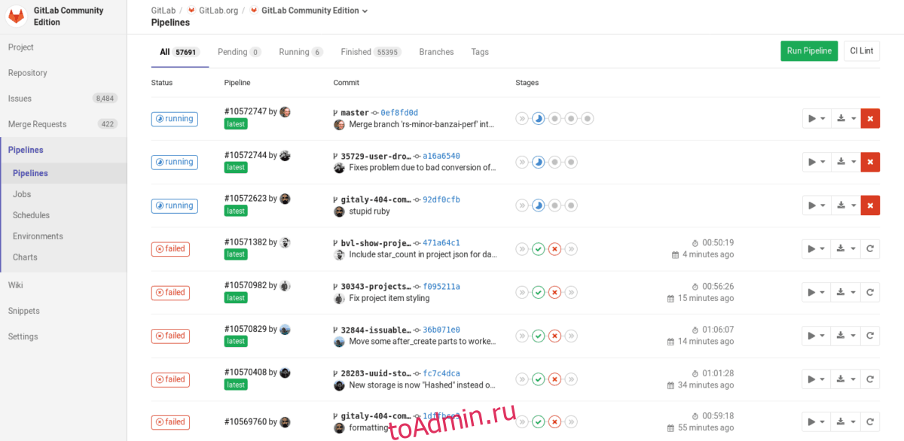Click author avatar next to pipeline #10572623

(286, 199)
